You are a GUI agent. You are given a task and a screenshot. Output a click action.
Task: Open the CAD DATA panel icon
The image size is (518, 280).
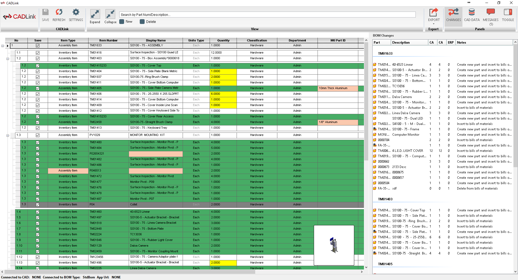(x=472, y=12)
